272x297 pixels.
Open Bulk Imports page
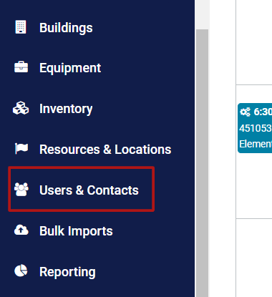[76, 231]
